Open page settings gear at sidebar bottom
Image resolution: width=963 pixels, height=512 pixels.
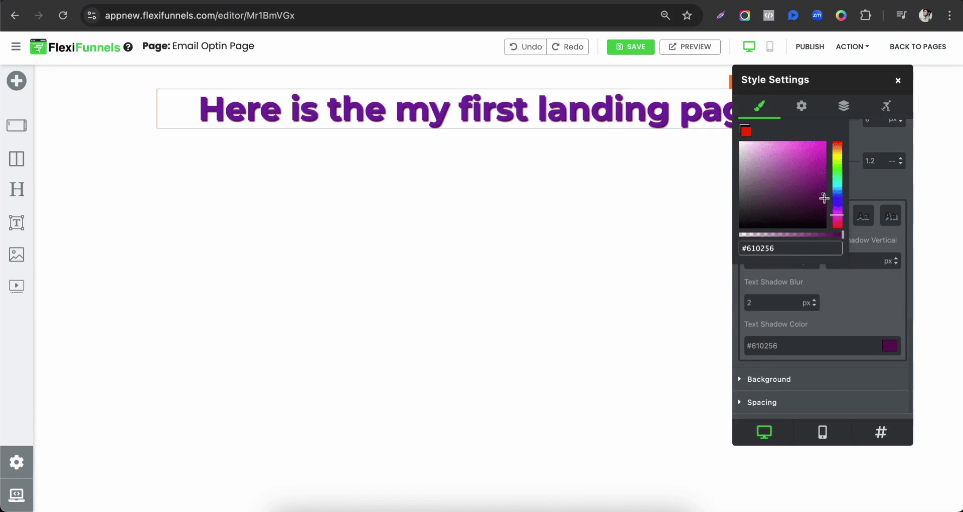click(17, 462)
